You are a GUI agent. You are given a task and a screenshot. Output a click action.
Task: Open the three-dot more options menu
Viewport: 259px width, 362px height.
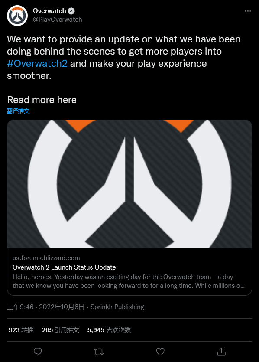(x=248, y=11)
